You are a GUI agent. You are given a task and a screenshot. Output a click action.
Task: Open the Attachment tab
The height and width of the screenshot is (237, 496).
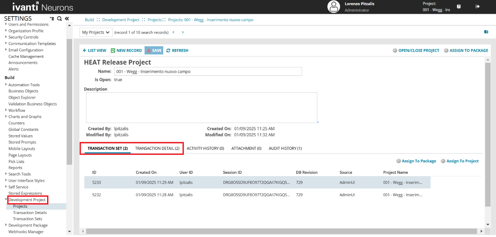(246, 148)
